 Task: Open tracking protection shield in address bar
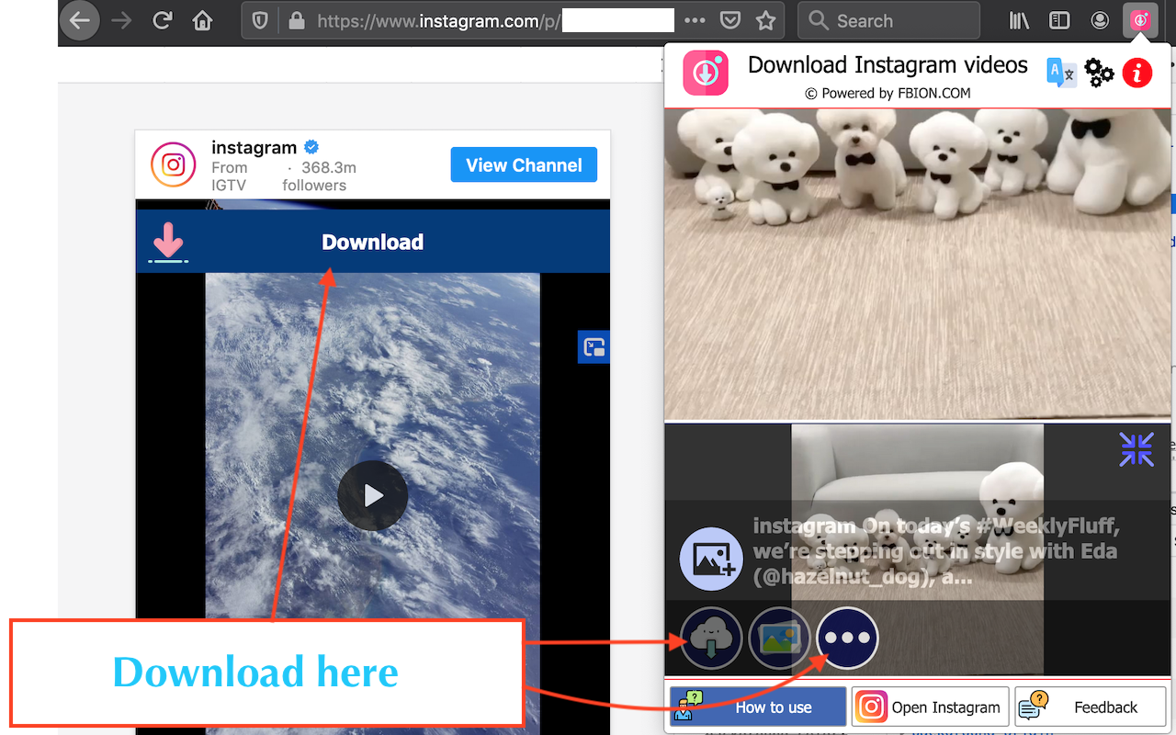[x=261, y=20]
